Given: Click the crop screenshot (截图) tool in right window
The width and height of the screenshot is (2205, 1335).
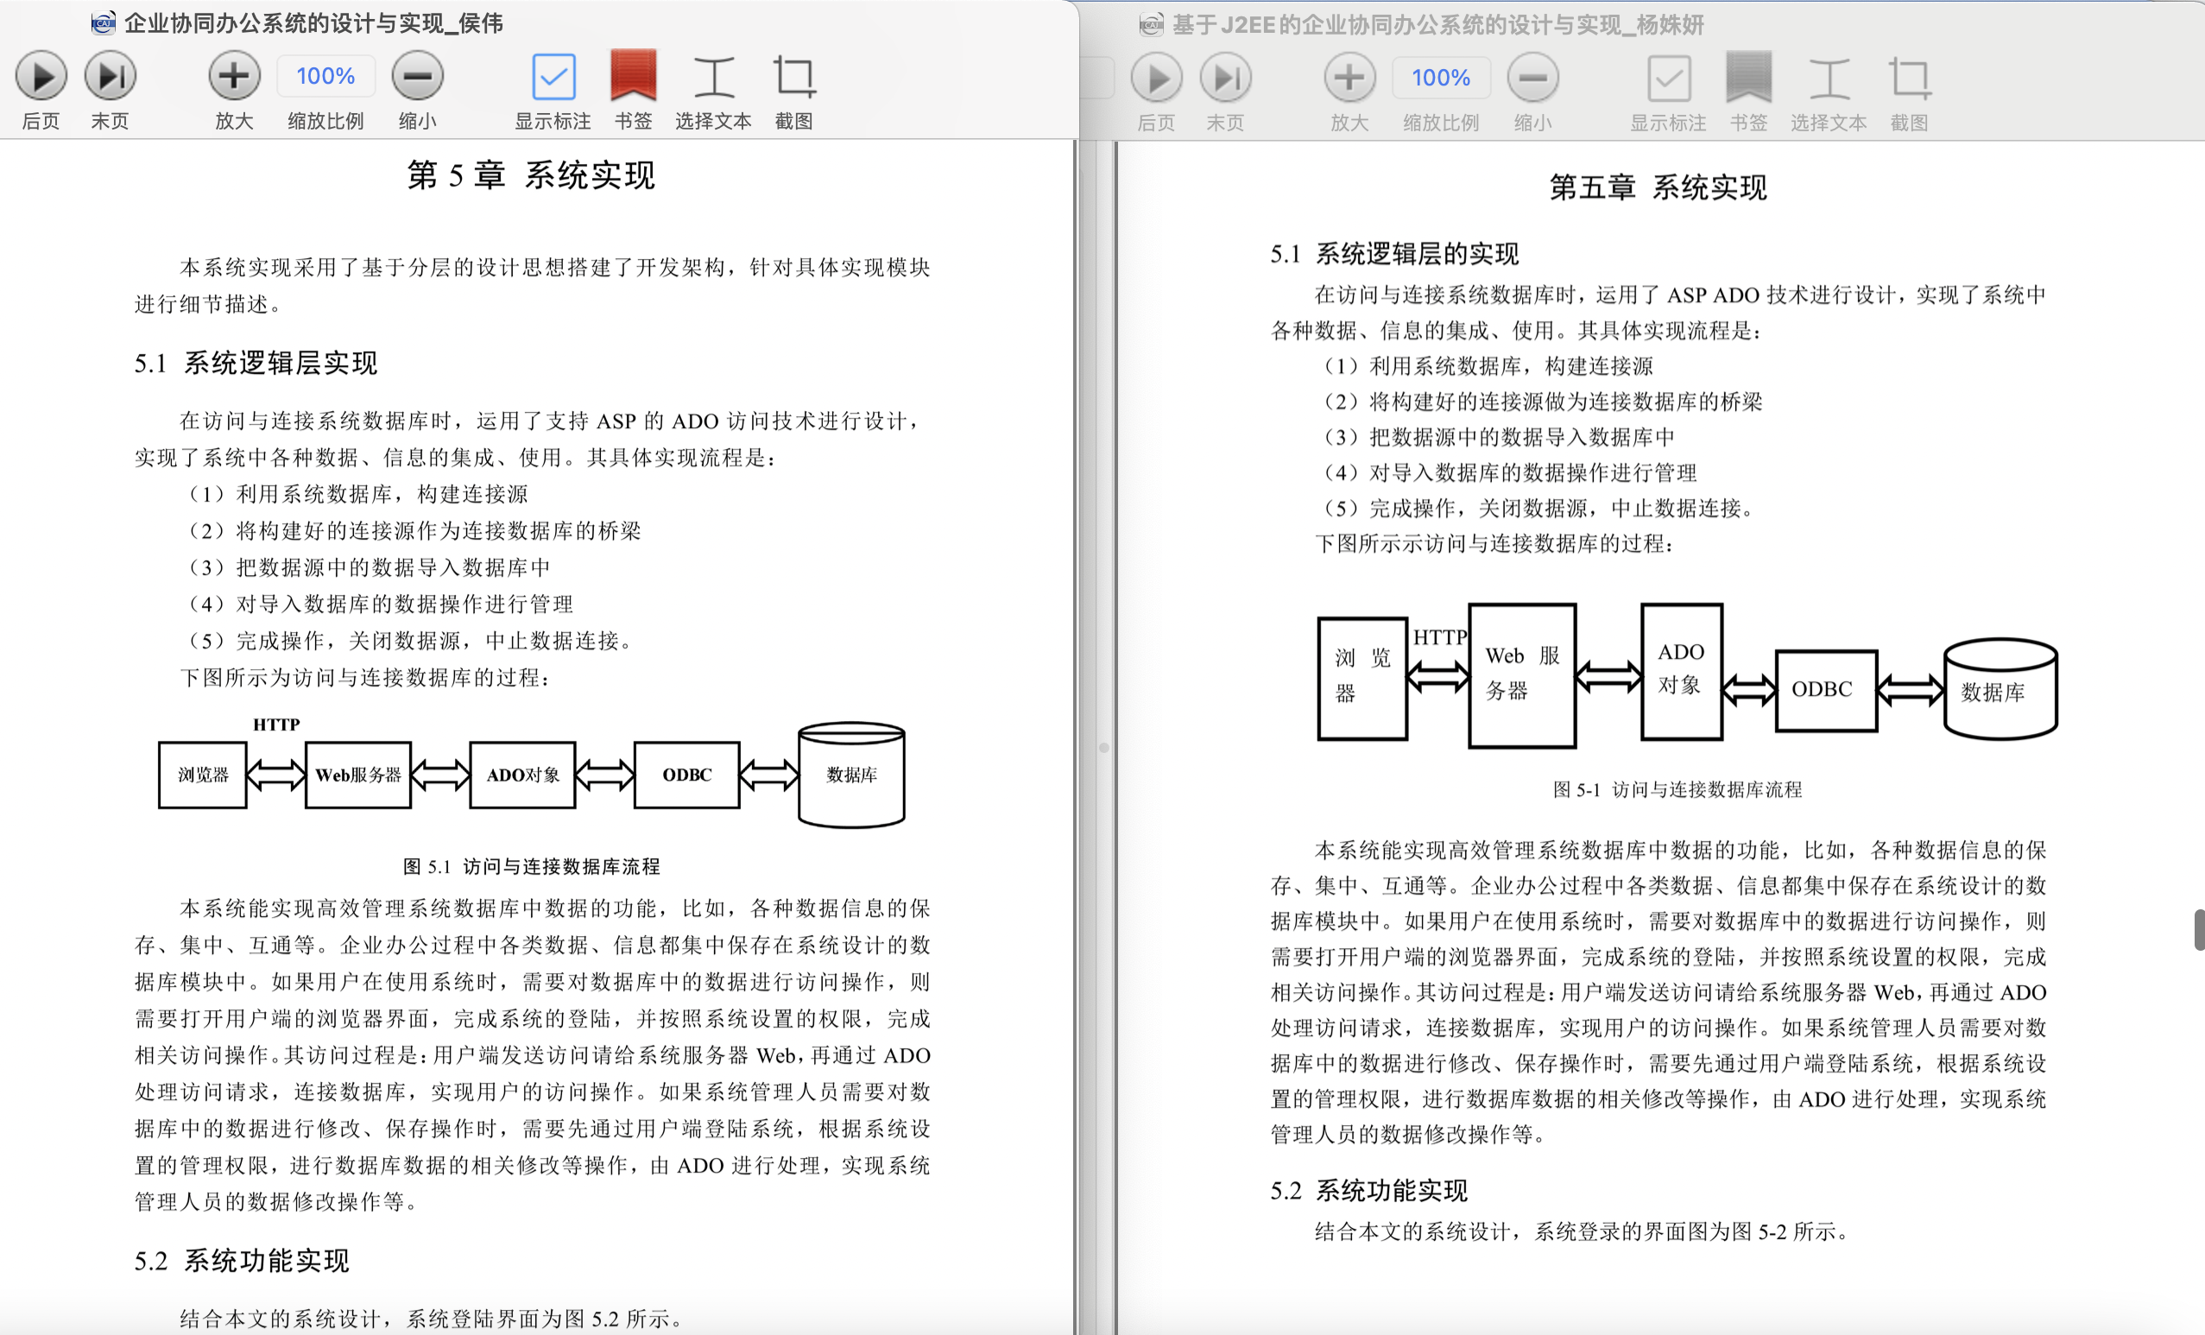Looking at the screenshot, I should pos(1909,79).
